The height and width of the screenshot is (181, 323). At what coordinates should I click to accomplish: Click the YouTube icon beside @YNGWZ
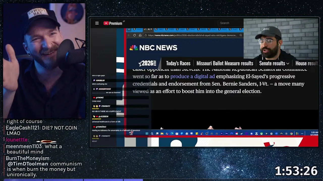(x=94, y=98)
